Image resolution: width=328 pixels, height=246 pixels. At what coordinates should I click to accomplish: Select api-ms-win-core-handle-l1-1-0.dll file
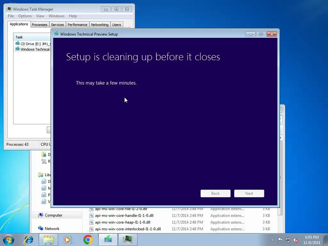[124, 216]
